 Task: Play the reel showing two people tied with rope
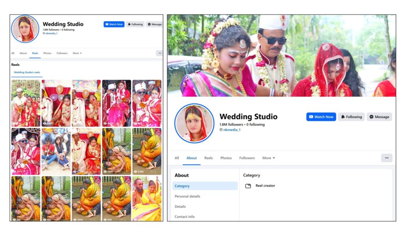click(x=56, y=152)
